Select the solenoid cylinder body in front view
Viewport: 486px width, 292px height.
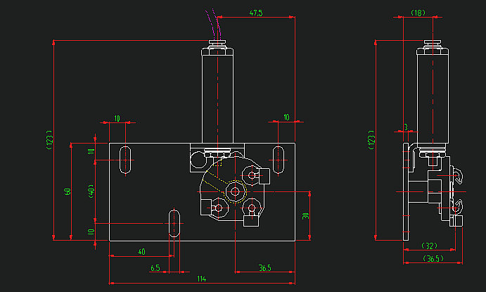click(219, 99)
